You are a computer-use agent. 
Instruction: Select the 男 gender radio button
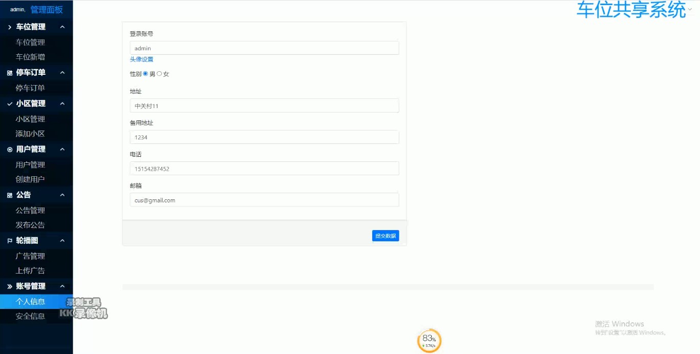coord(145,74)
